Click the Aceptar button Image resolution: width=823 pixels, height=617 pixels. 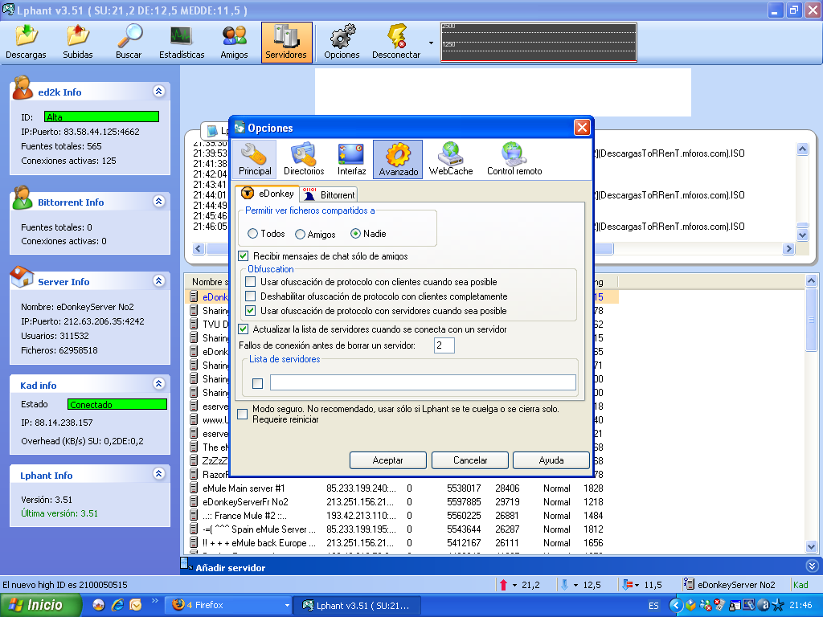[x=388, y=460]
